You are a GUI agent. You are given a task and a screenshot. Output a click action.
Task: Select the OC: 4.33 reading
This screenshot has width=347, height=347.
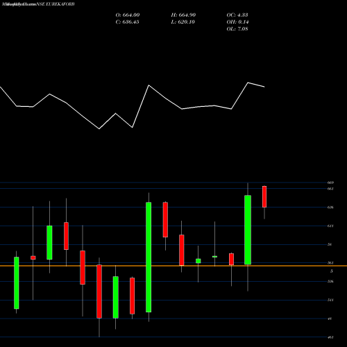point(237,15)
